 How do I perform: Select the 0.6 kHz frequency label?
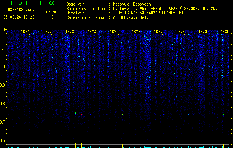(x=3, y=141)
